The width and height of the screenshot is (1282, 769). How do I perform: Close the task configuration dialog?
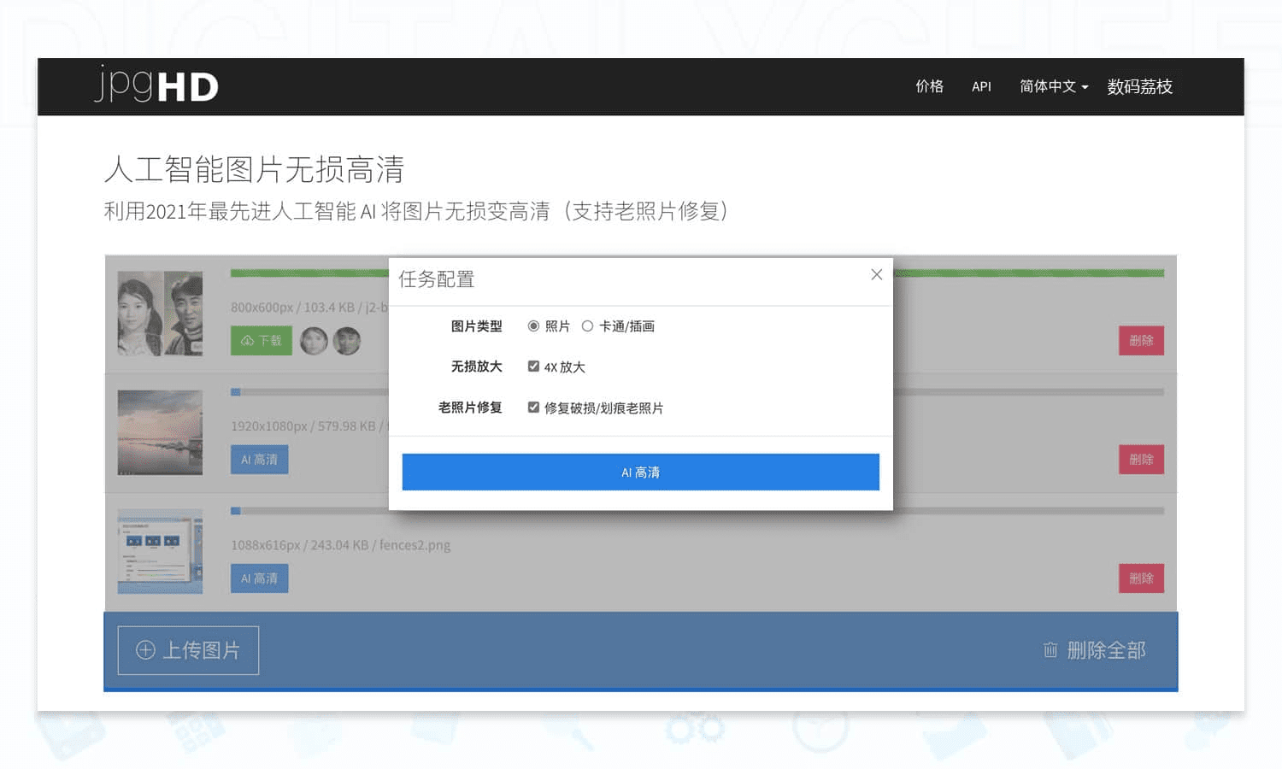point(876,274)
